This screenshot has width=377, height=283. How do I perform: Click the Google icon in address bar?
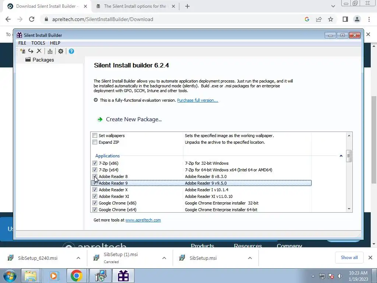pyautogui.click(x=307, y=19)
